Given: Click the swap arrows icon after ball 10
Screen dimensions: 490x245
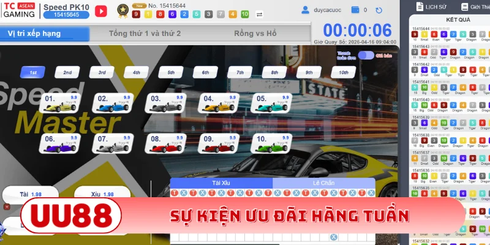Looking at the screenshot, I should (x=259, y=14).
